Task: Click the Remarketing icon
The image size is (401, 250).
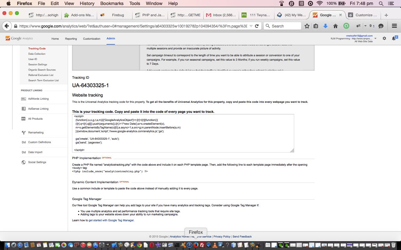Action: [23, 132]
